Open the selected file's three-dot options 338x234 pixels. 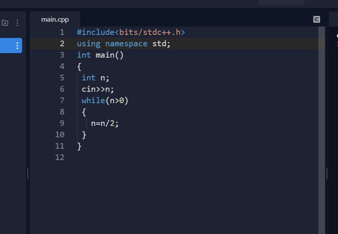(17, 46)
